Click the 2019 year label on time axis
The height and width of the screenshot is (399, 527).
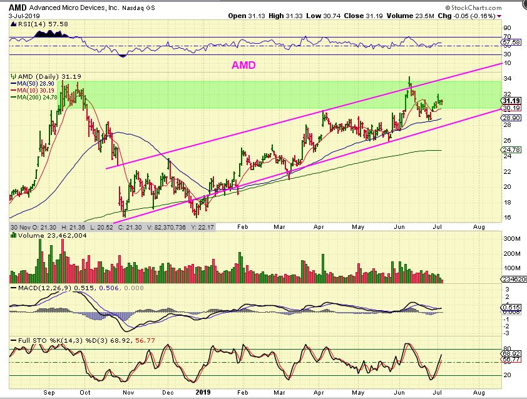pyautogui.click(x=203, y=392)
